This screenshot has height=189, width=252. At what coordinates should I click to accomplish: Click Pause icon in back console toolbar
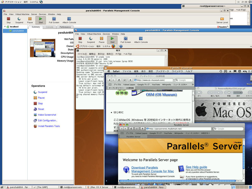[30, 19]
